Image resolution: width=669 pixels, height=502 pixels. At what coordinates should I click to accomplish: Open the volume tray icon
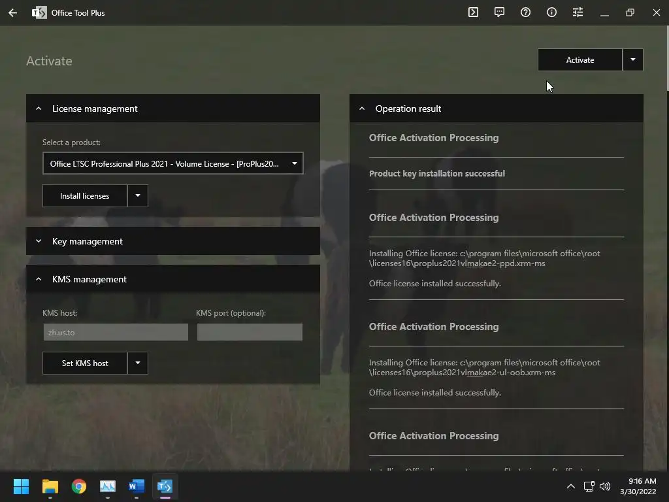point(605,486)
